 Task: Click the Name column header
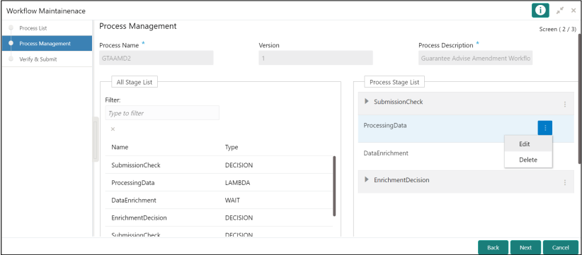coord(120,147)
